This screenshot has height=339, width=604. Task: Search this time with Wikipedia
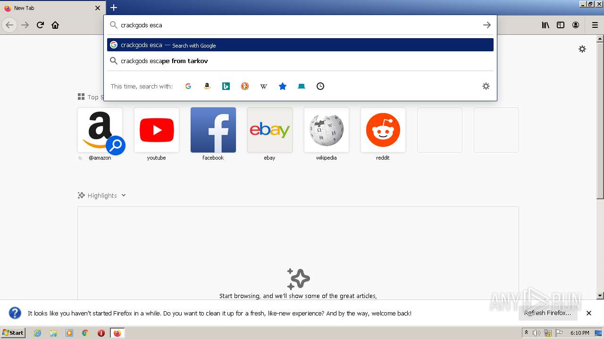pos(264,86)
